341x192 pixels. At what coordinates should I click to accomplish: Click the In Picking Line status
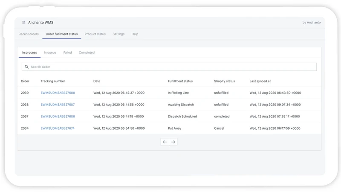pos(178,93)
